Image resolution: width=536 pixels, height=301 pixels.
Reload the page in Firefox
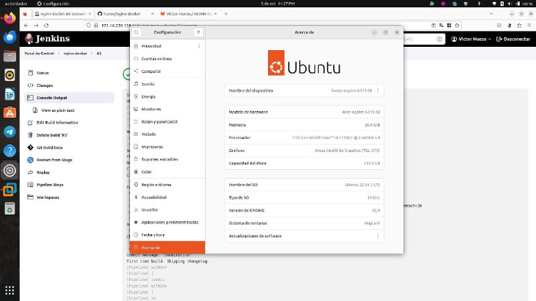(x=46, y=25)
